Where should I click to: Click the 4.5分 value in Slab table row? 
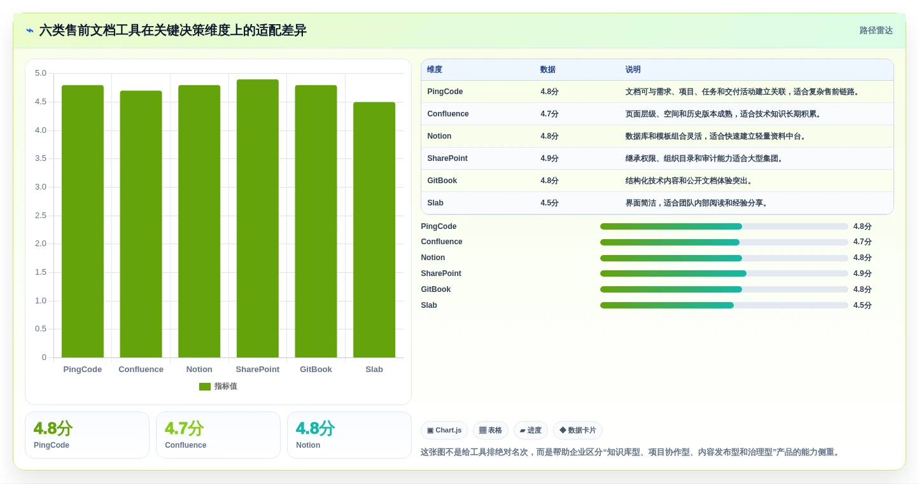tap(550, 203)
